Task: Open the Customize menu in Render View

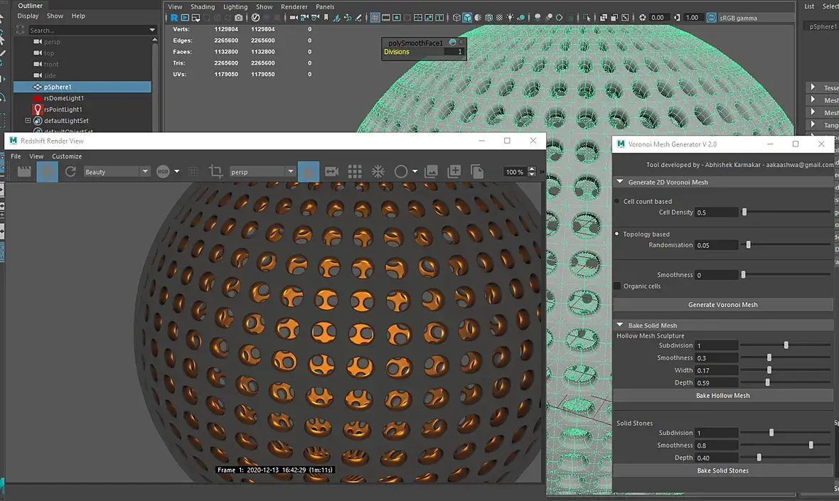Action: tap(67, 156)
